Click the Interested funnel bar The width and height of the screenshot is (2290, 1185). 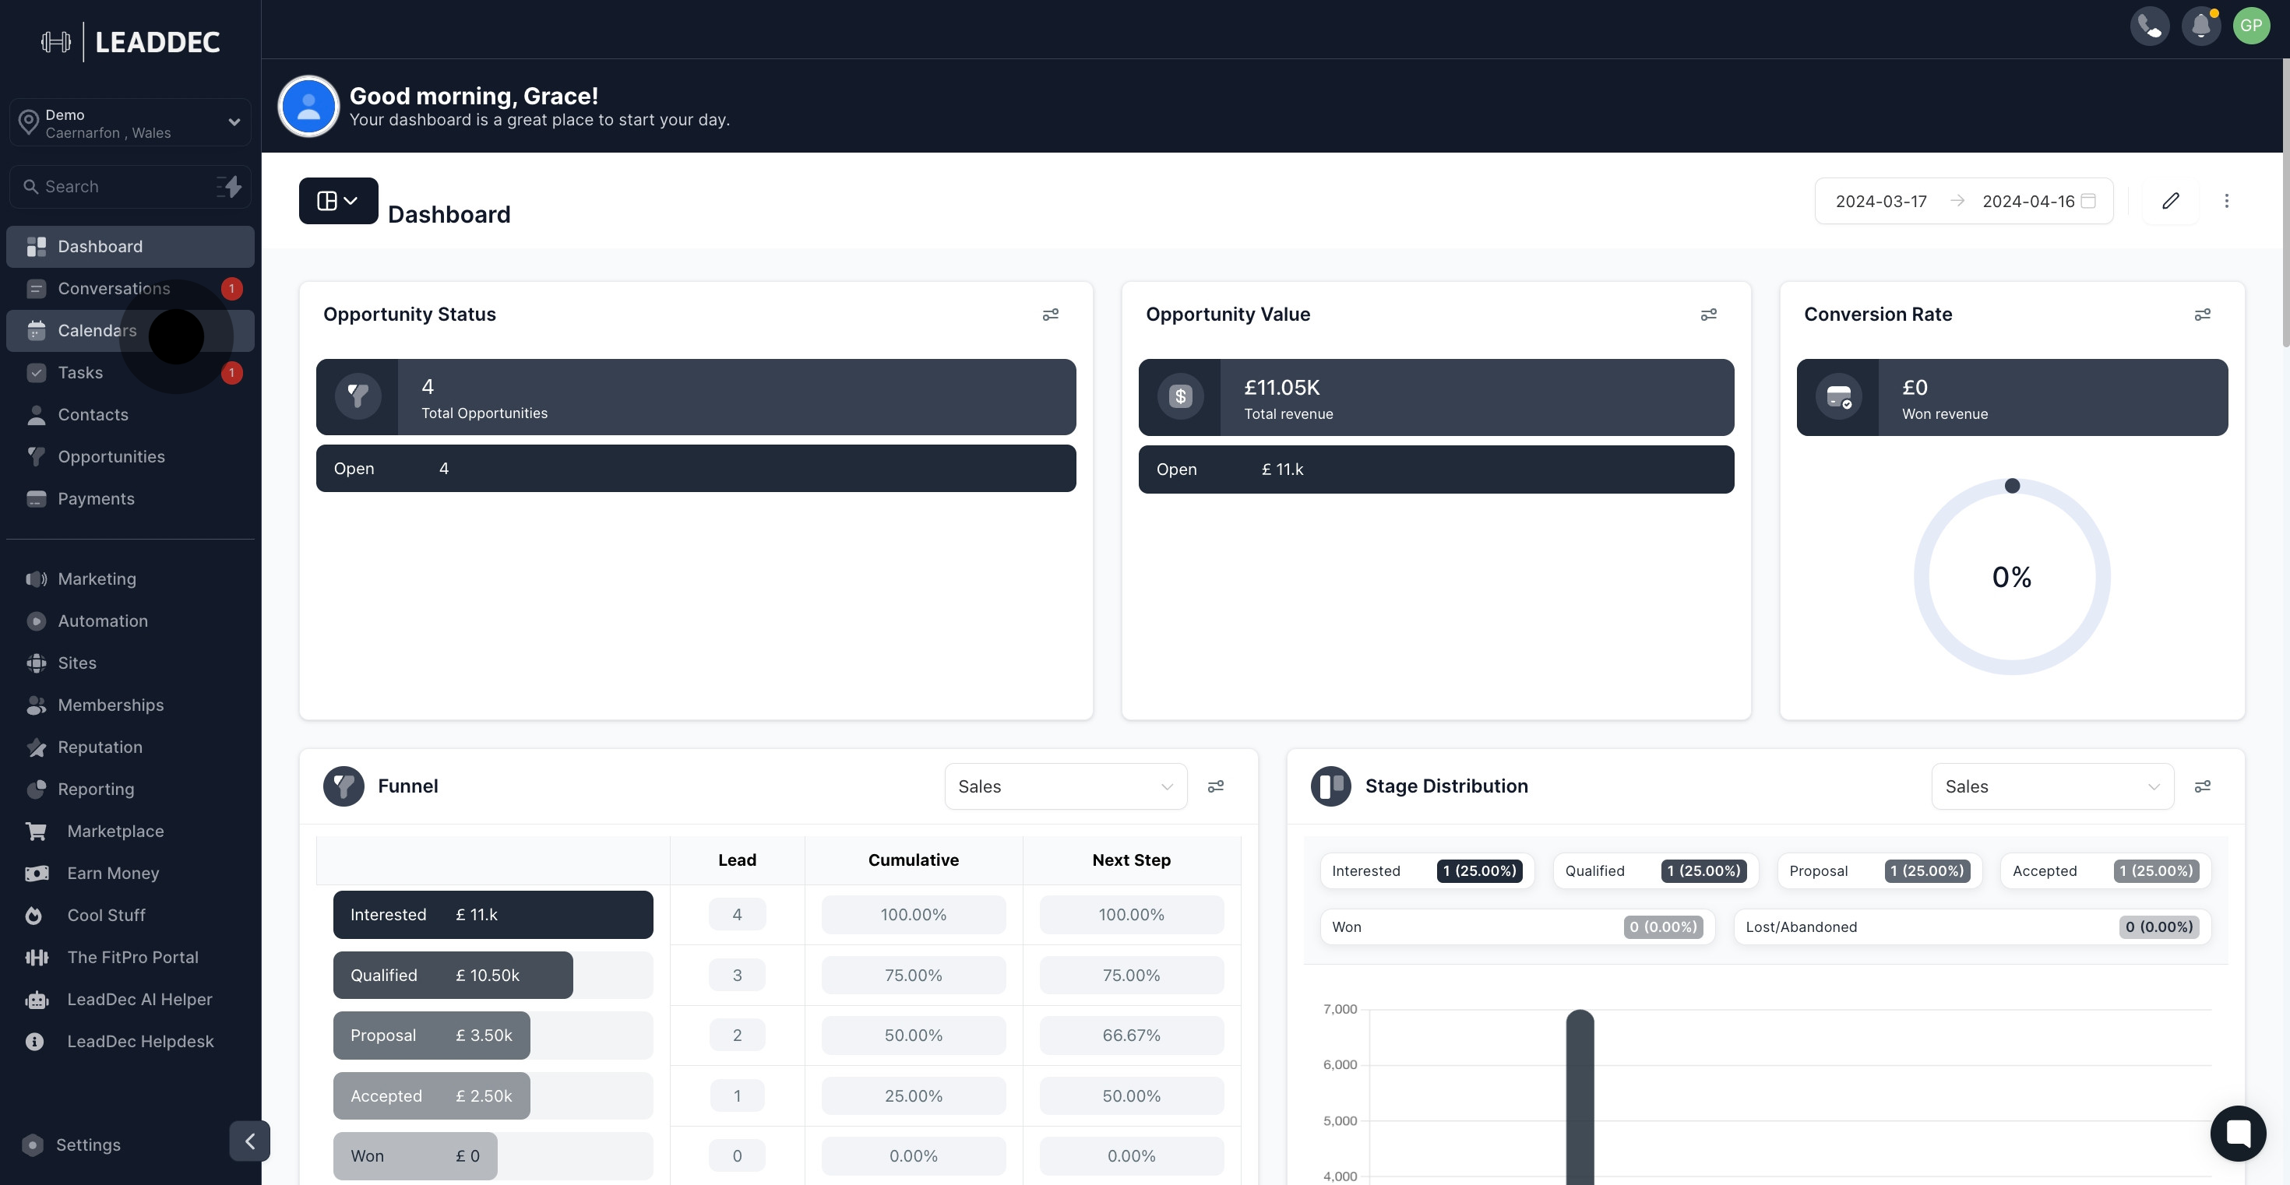[x=492, y=914]
